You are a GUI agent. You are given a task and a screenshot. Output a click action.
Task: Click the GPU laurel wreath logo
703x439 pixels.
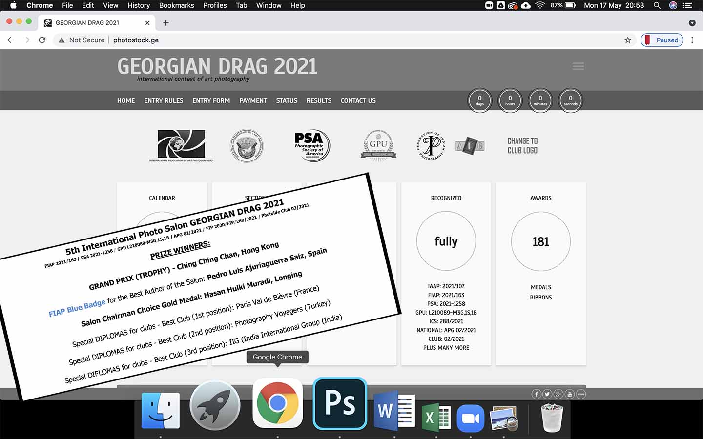pyautogui.click(x=378, y=145)
